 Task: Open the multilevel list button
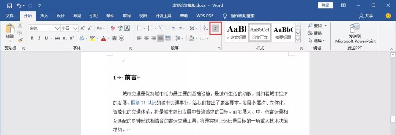[x=162, y=28]
